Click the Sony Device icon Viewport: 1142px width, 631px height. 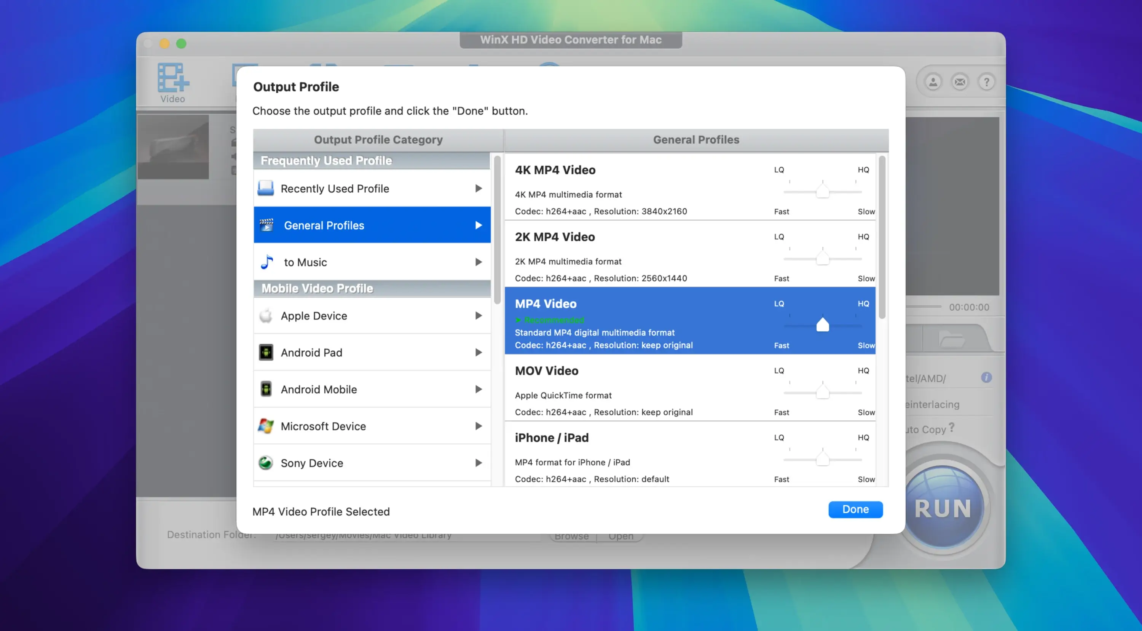[266, 463]
